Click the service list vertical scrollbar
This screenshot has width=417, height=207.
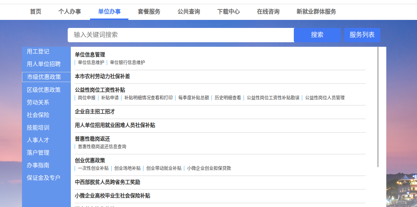click(378, 107)
